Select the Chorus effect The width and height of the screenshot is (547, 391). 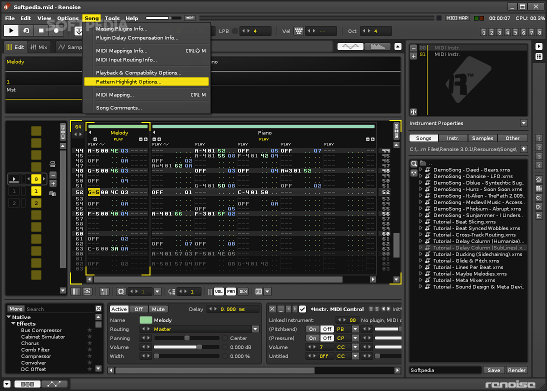(29, 343)
